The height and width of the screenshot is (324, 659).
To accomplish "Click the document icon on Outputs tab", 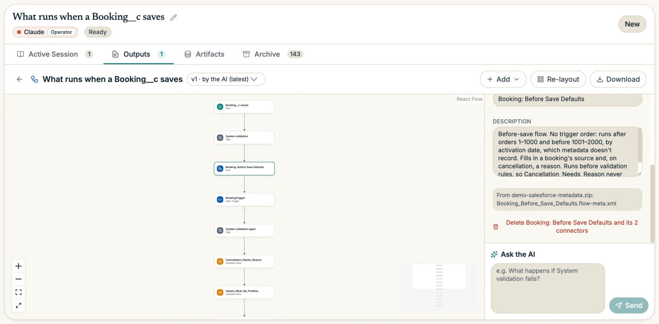I will [x=115, y=54].
